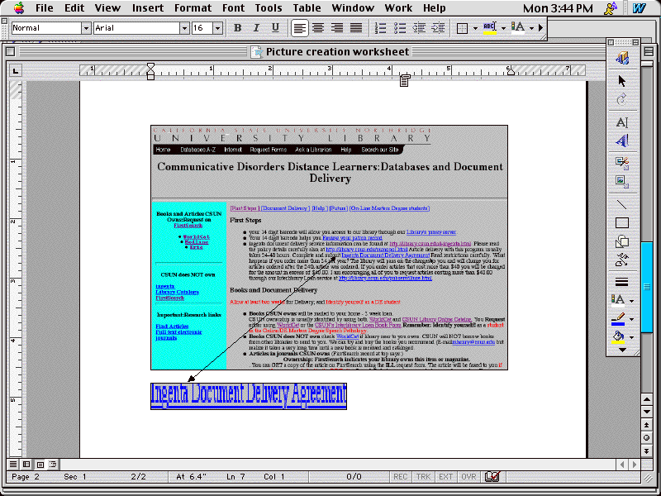Open the Word application switcher menu icon
Viewport: 661px width, 496px height.
[640, 8]
